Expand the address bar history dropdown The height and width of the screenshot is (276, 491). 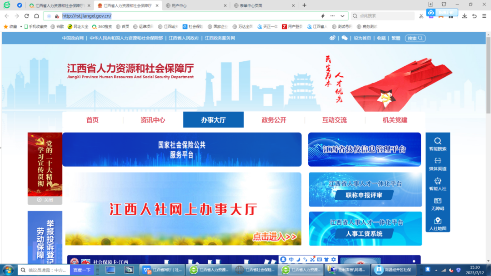343,15
